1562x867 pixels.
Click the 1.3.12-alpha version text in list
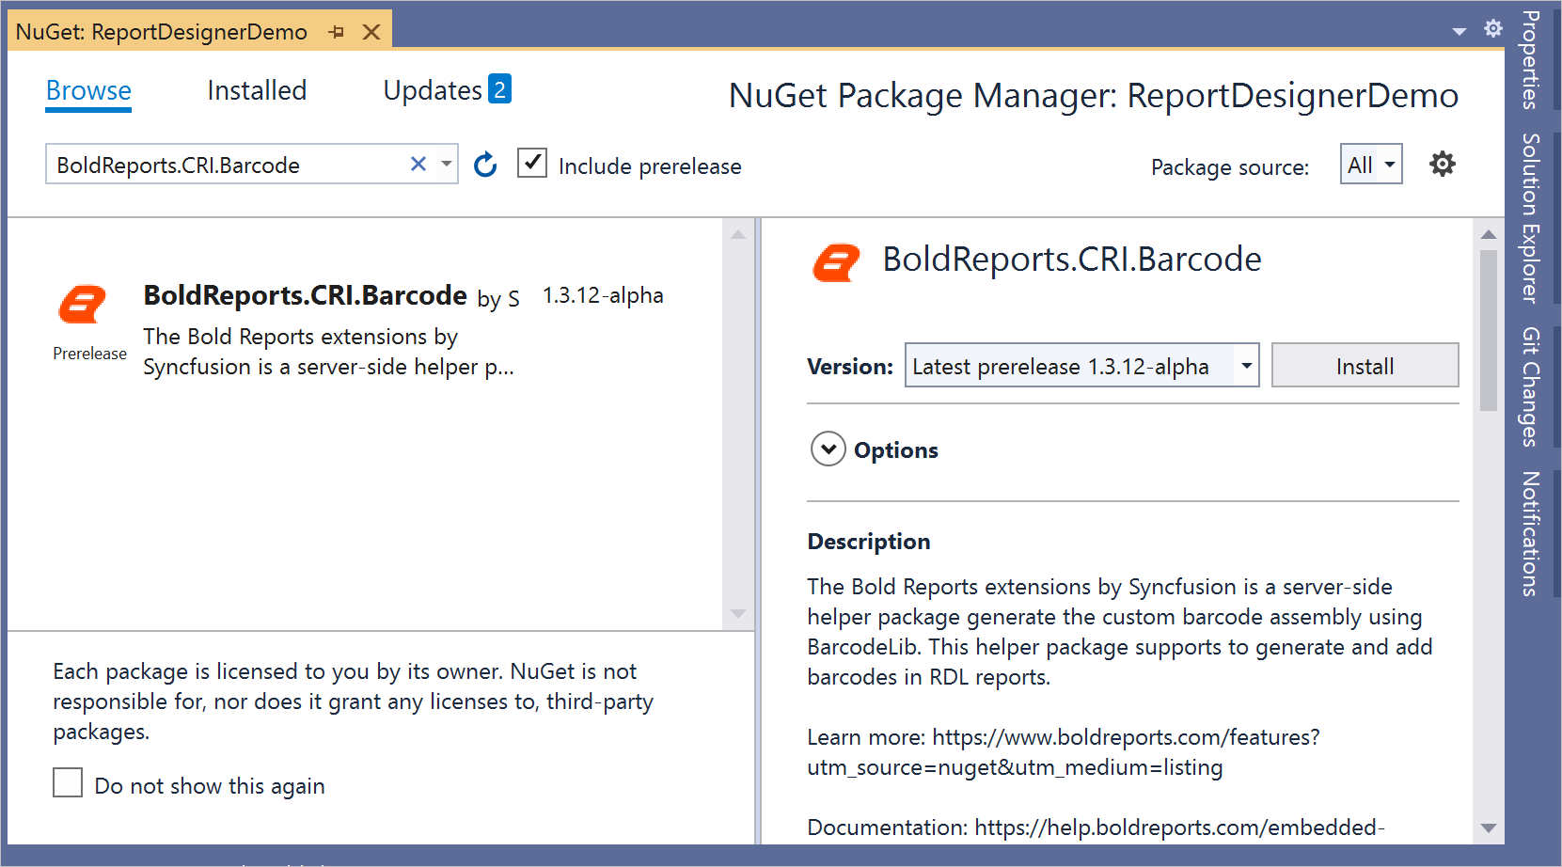(x=603, y=295)
